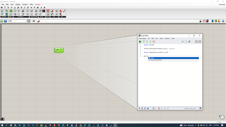Image resolution: width=226 pixels, height=127 pixels.
Task: Click the red stop button in Script Editor
Action: point(154,42)
